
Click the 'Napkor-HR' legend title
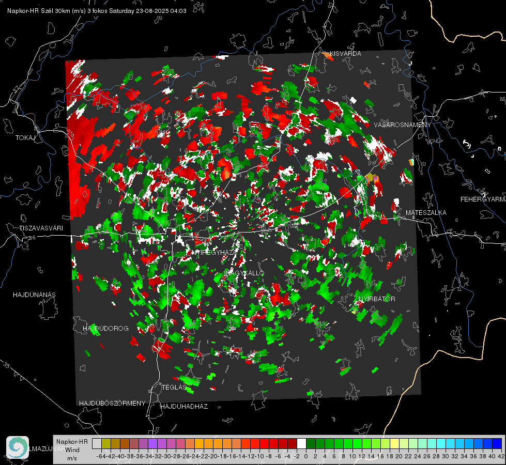pyautogui.click(x=72, y=442)
